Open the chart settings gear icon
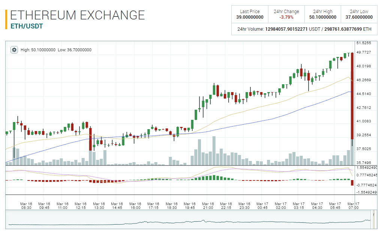The image size is (379, 231). (x=14, y=50)
